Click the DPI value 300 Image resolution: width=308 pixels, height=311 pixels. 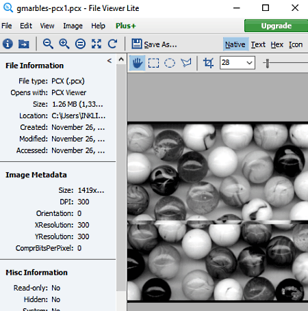[x=84, y=202]
